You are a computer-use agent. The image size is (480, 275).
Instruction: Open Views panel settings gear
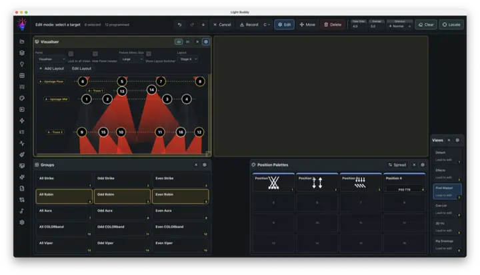tap(457, 140)
